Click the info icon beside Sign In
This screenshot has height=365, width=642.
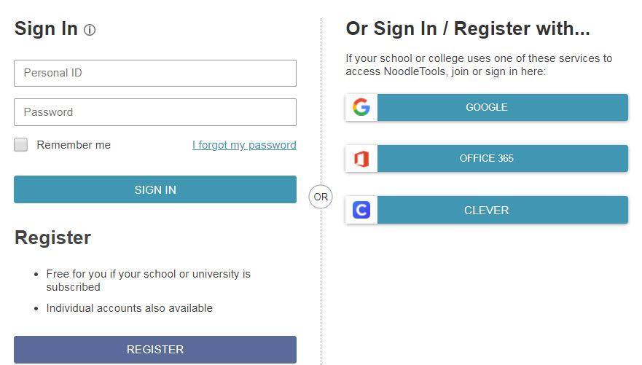(x=90, y=30)
